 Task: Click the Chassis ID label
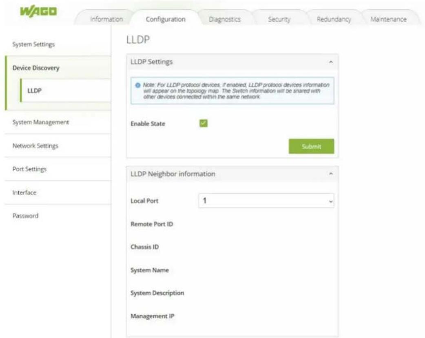click(144, 247)
